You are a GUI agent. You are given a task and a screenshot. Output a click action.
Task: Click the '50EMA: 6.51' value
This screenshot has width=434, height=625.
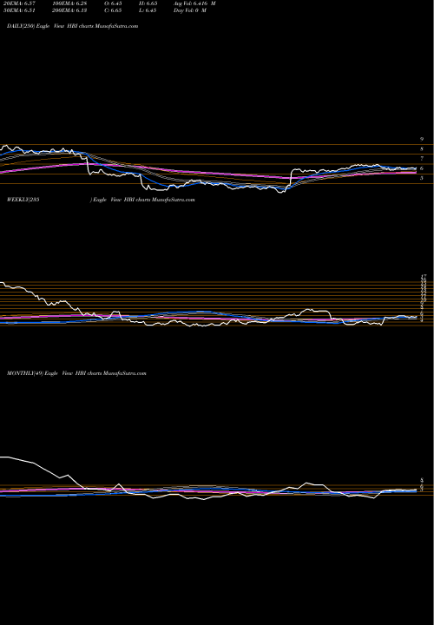tap(20, 10)
